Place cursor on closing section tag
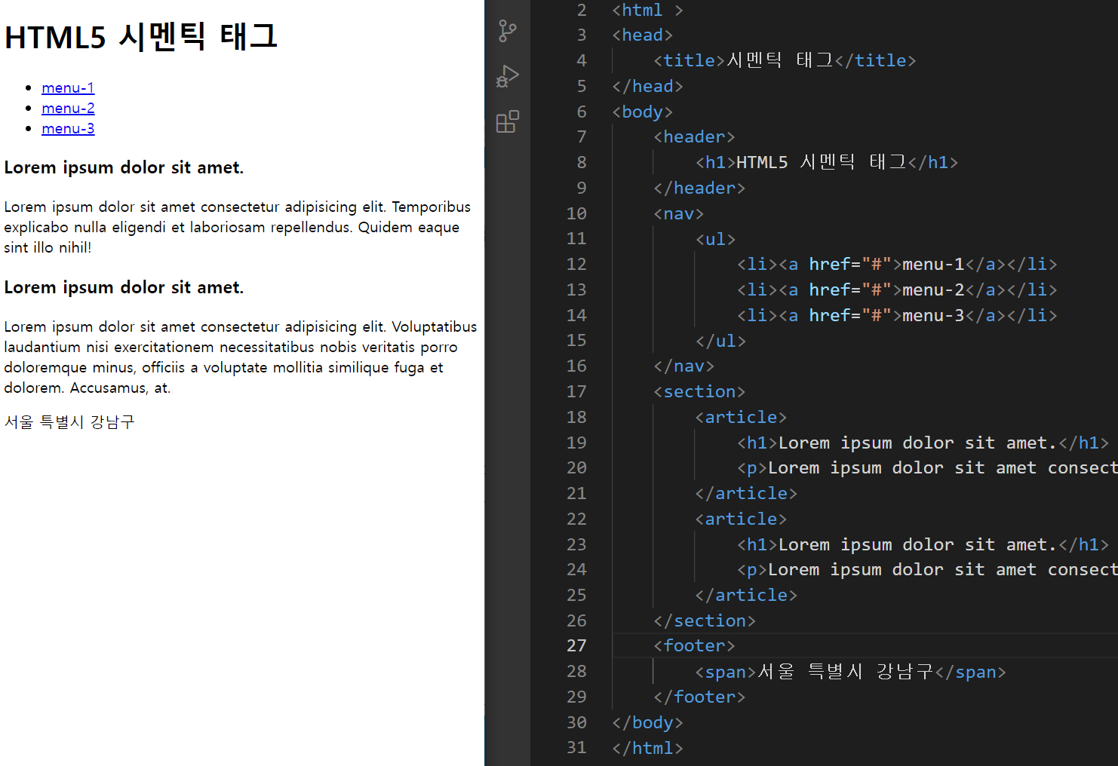 pos(705,620)
